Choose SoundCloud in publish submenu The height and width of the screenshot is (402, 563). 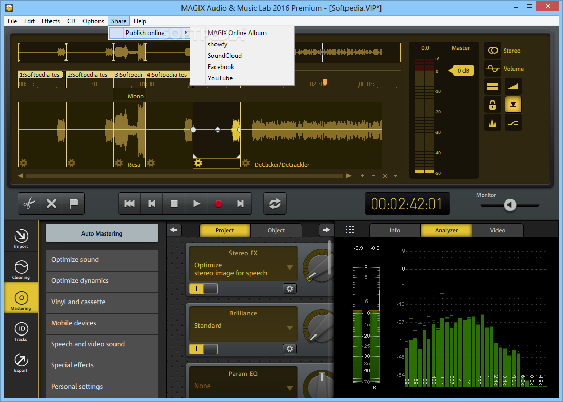tap(225, 55)
